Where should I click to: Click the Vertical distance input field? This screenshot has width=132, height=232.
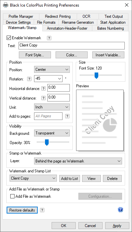[59, 98]
